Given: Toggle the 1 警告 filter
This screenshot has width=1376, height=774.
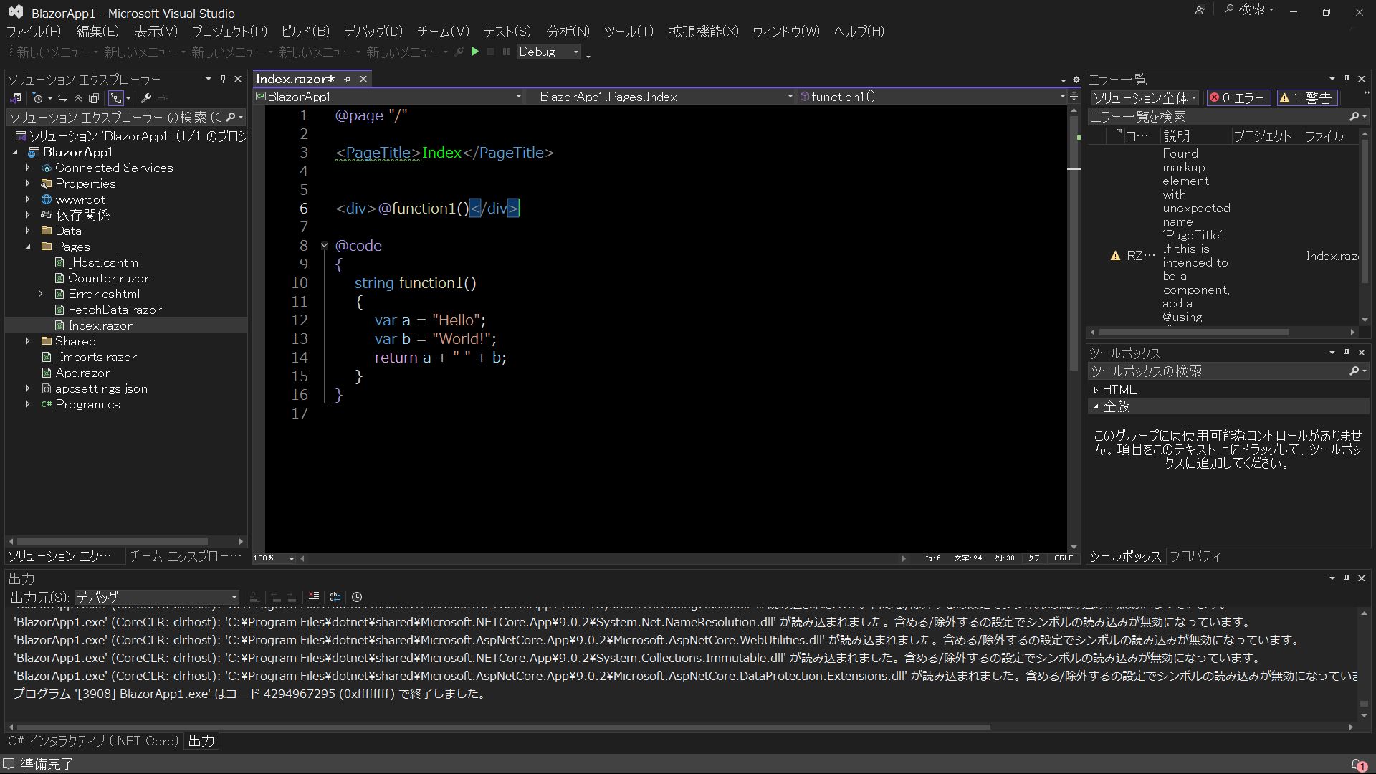Looking at the screenshot, I should (x=1306, y=98).
